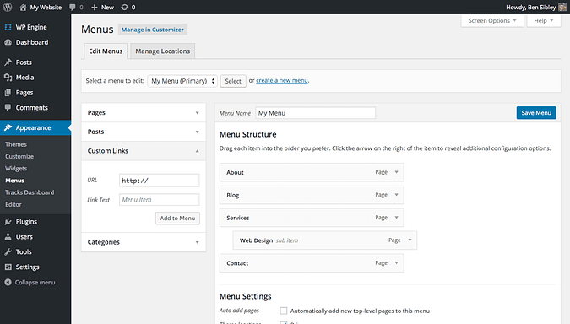Expand the Web Design sub item options
This screenshot has width=570, height=324.
click(410, 240)
